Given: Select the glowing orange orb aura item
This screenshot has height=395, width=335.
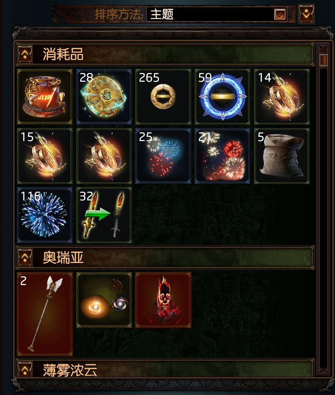Looking at the screenshot, I should [x=104, y=300].
